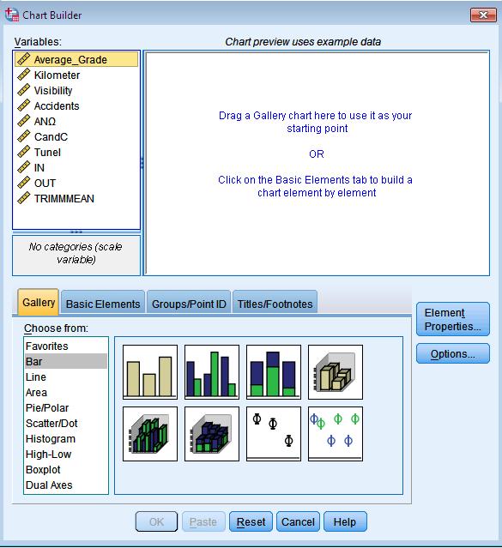This screenshot has width=502, height=548.
Task: Pick the Stacked 3-D Bar chart icon
Action: click(x=212, y=434)
